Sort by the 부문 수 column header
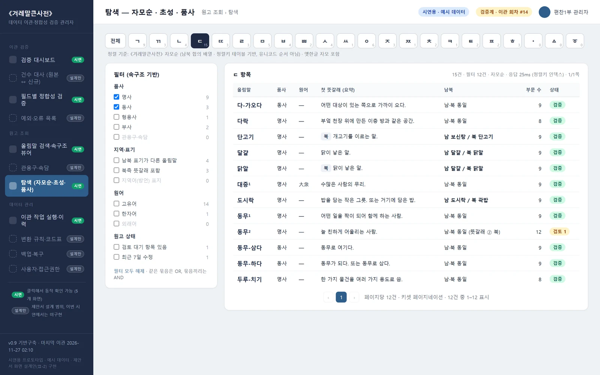The height and width of the screenshot is (375, 600). (533, 90)
